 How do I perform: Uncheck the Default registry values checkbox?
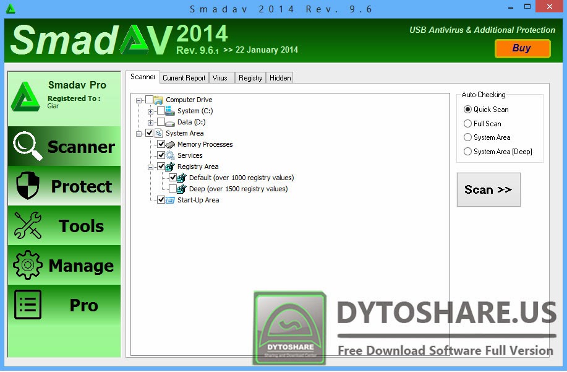pyautogui.click(x=173, y=178)
